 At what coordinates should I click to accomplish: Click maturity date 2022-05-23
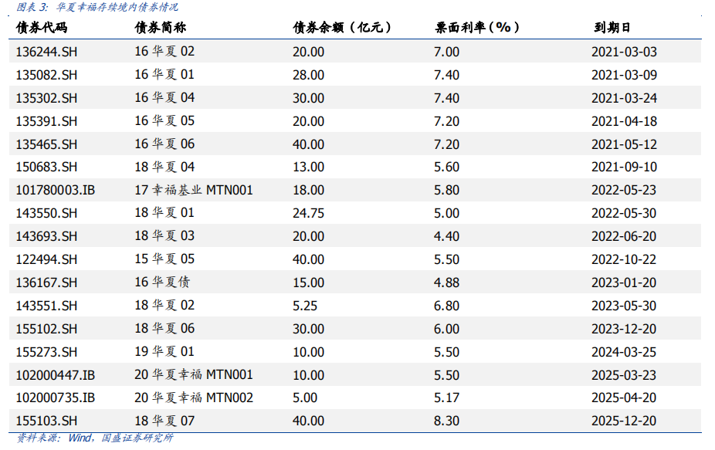click(x=624, y=190)
